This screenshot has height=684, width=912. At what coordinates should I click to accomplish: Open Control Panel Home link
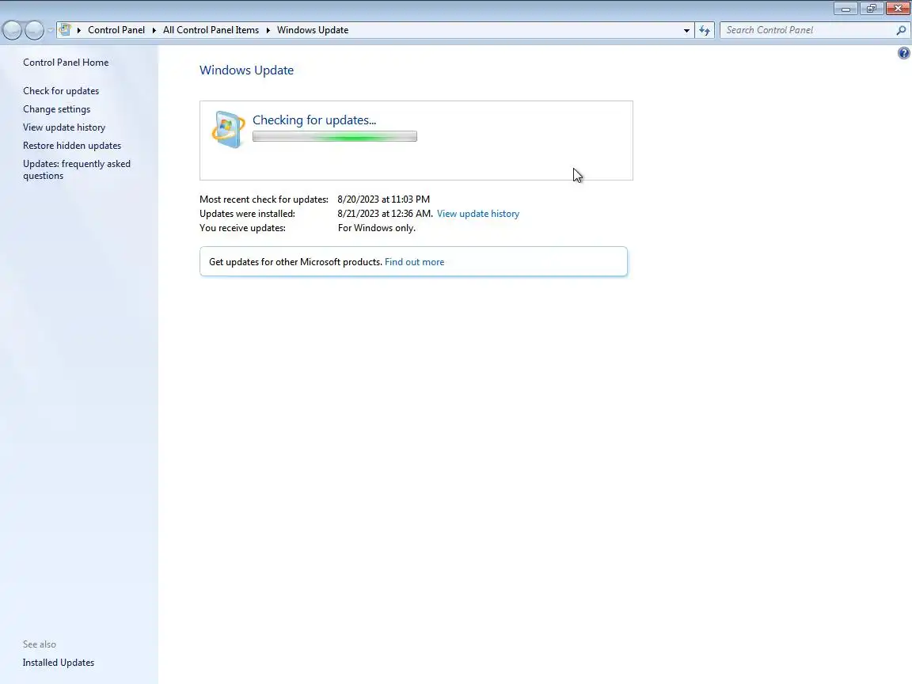click(x=66, y=63)
